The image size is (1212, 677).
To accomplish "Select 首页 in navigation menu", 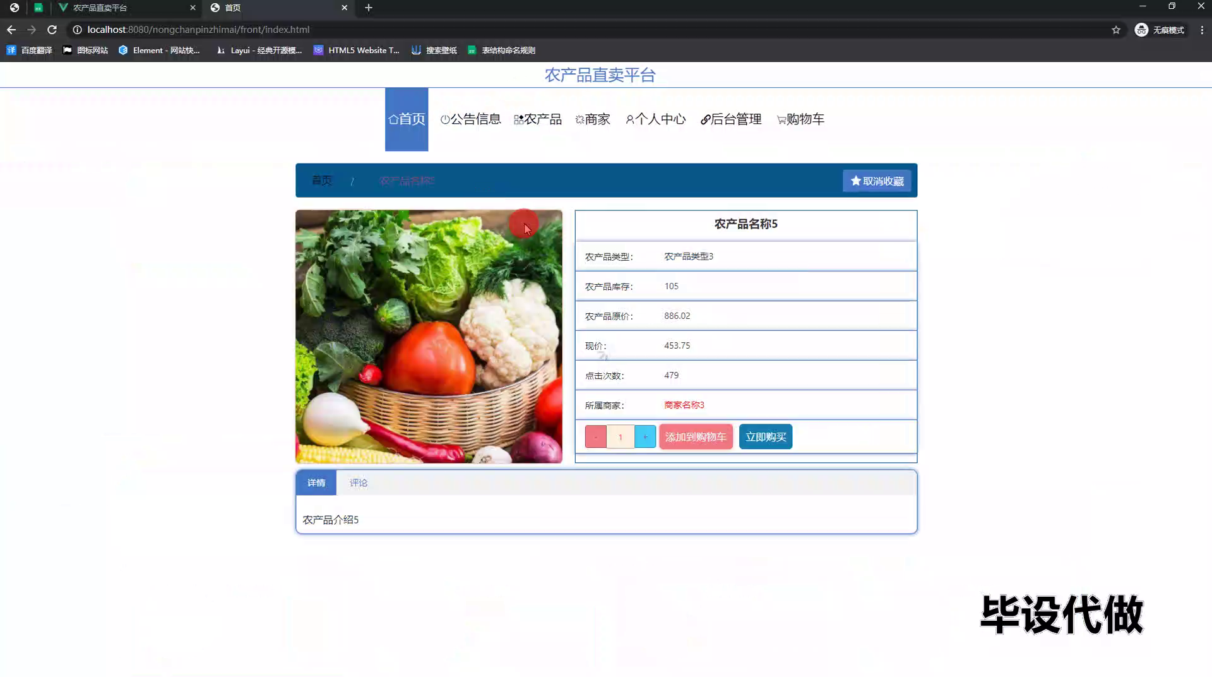I will click(x=407, y=119).
